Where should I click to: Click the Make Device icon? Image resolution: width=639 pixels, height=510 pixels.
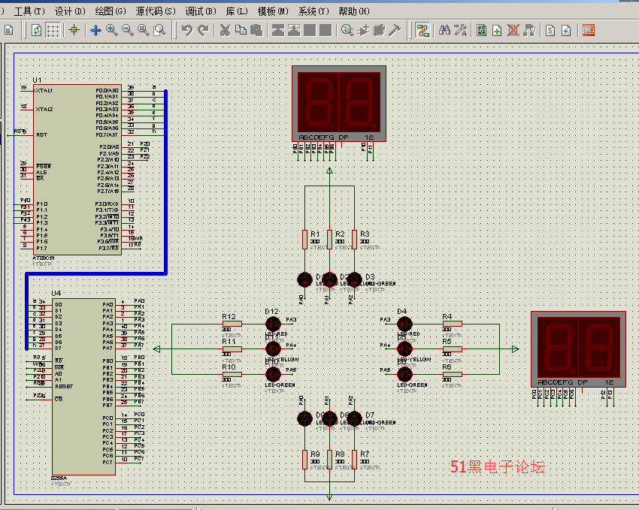point(363,30)
